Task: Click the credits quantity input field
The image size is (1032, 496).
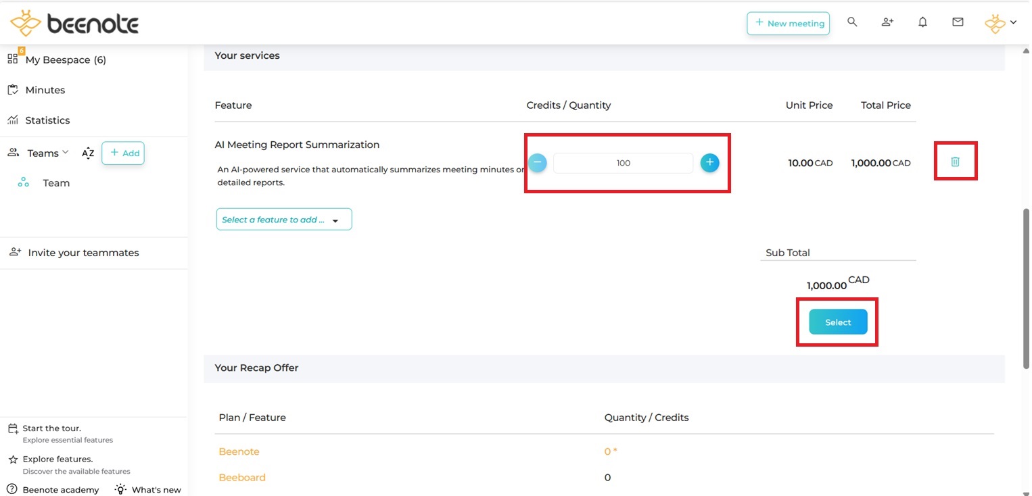Action: click(x=623, y=163)
